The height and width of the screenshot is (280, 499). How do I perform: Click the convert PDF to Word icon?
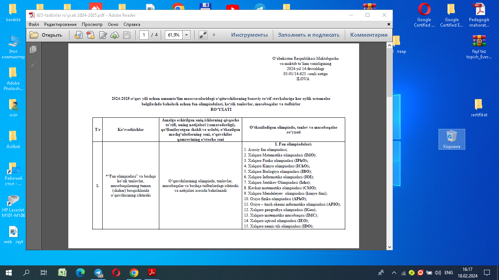click(78, 35)
